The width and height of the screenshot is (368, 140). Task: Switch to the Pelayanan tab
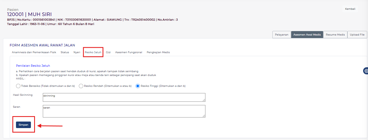point(282,35)
